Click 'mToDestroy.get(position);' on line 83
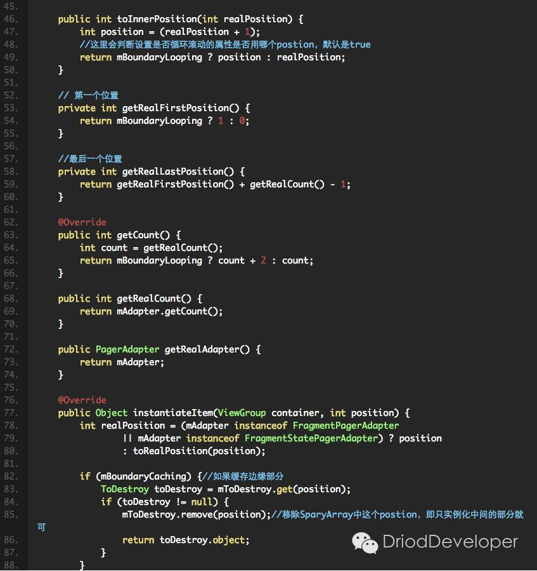The image size is (537, 571). click(284, 490)
